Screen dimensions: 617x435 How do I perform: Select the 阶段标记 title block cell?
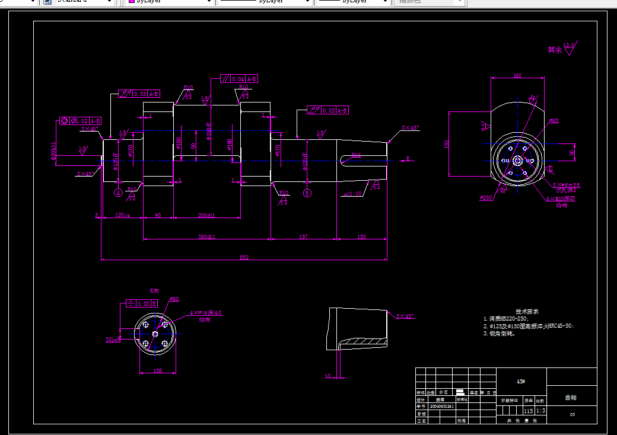pyautogui.click(x=509, y=401)
